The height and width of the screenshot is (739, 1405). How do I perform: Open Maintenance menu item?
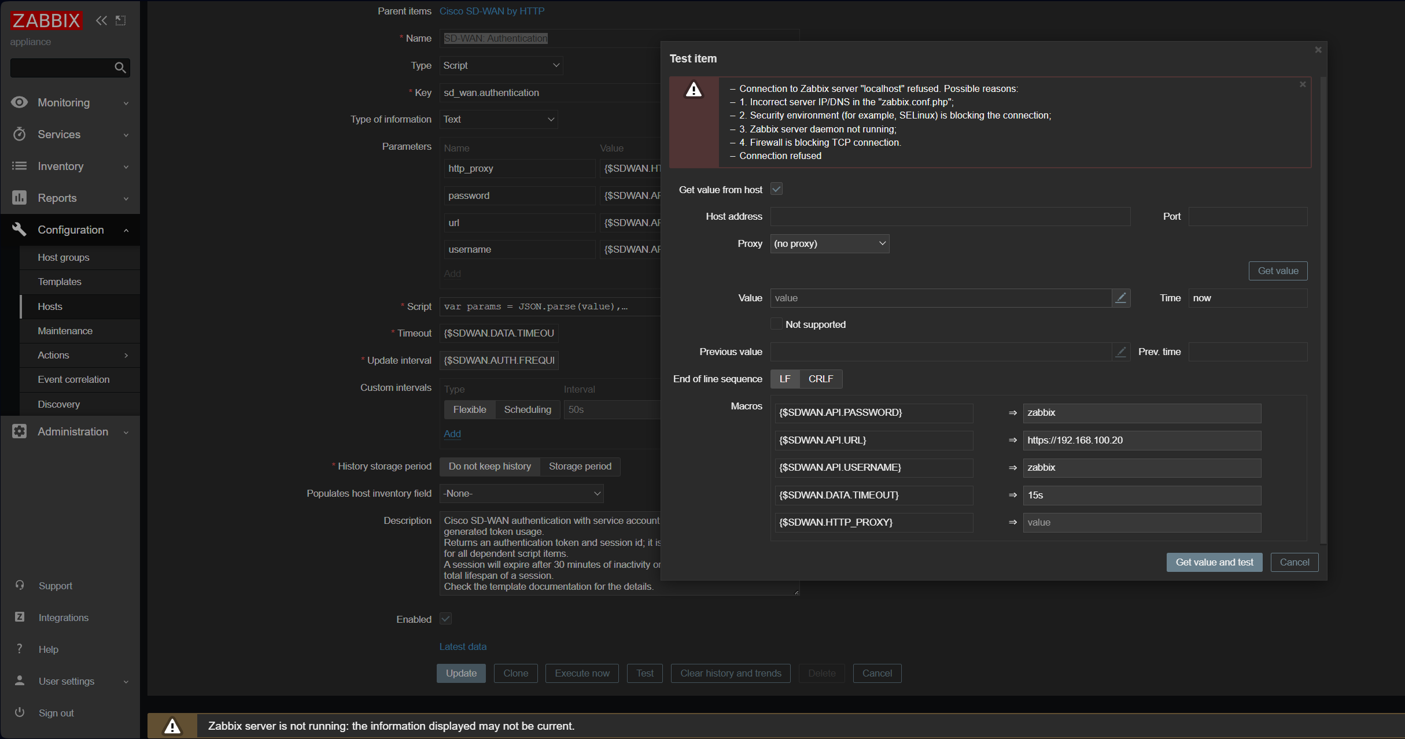(x=80, y=331)
